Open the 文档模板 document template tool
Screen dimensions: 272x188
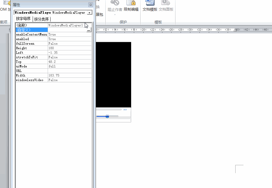click(x=150, y=6)
